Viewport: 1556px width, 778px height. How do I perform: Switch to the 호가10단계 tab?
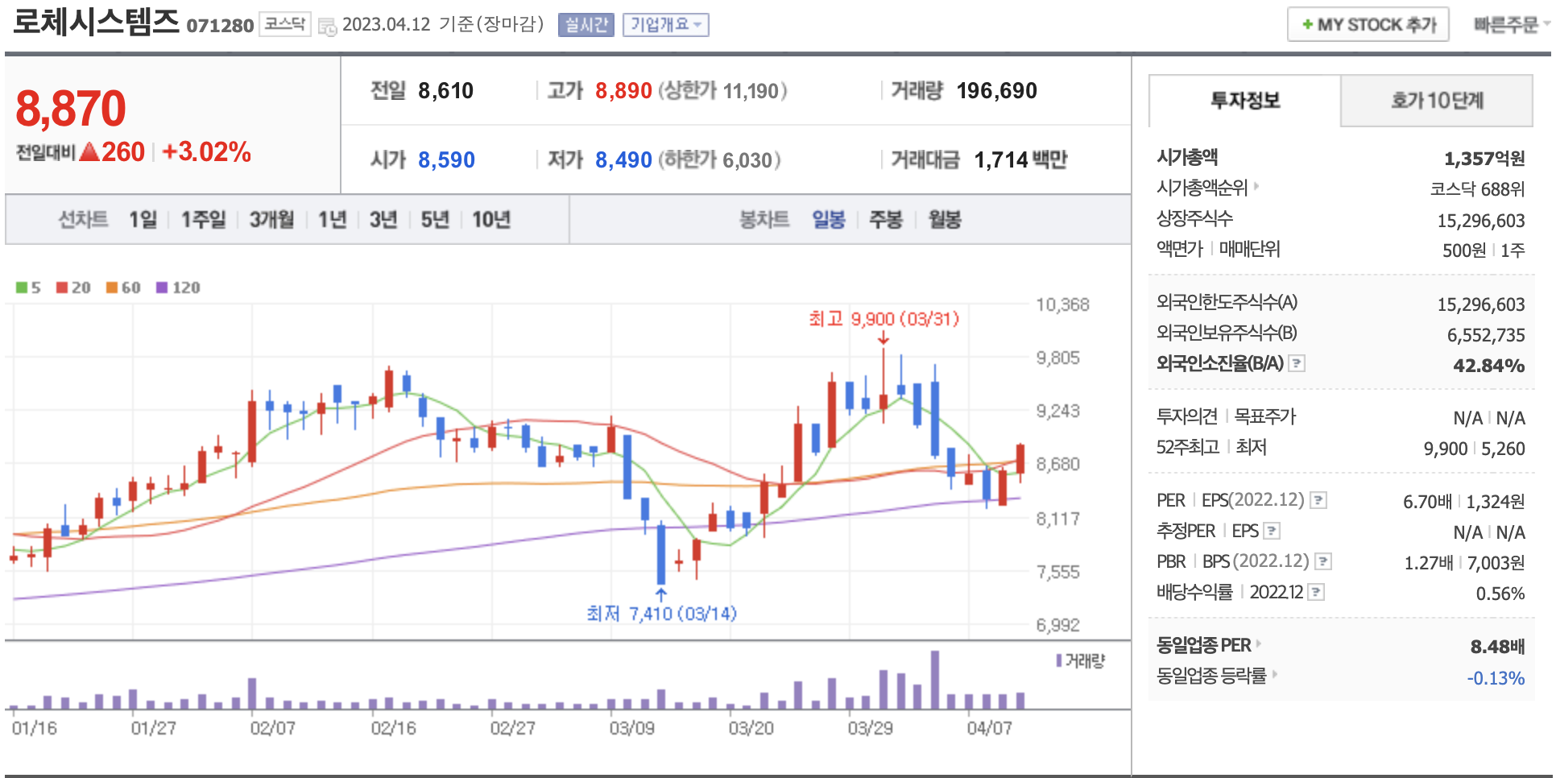tap(1437, 101)
